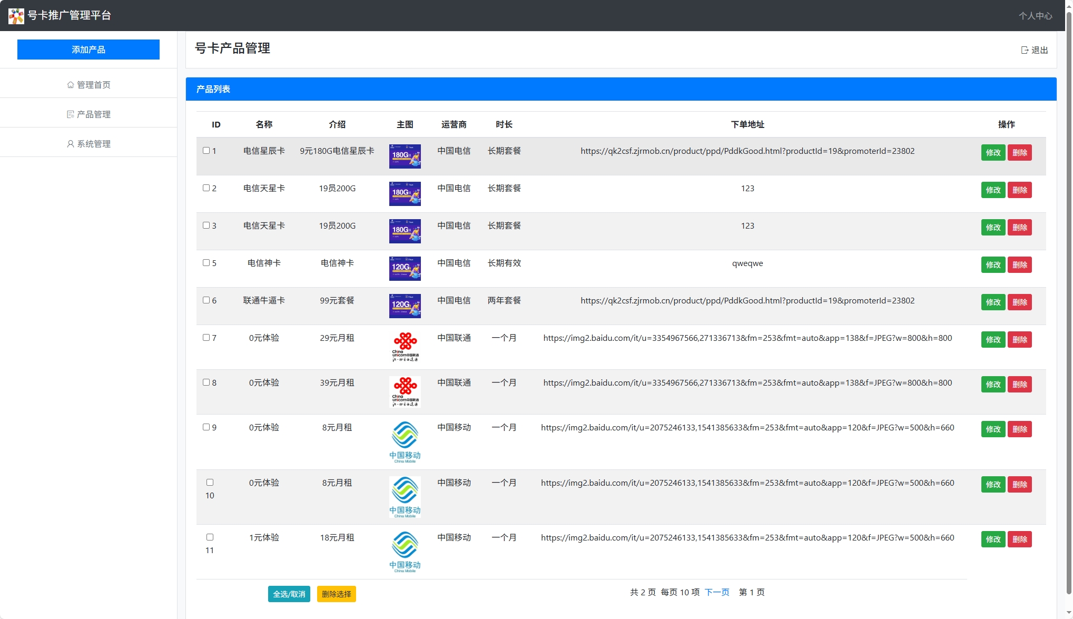Click the 全选/取消 button

289,594
